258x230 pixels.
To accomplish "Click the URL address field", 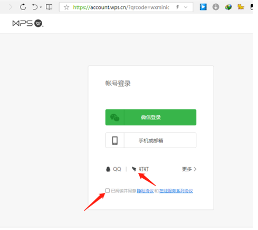I will (x=121, y=7).
